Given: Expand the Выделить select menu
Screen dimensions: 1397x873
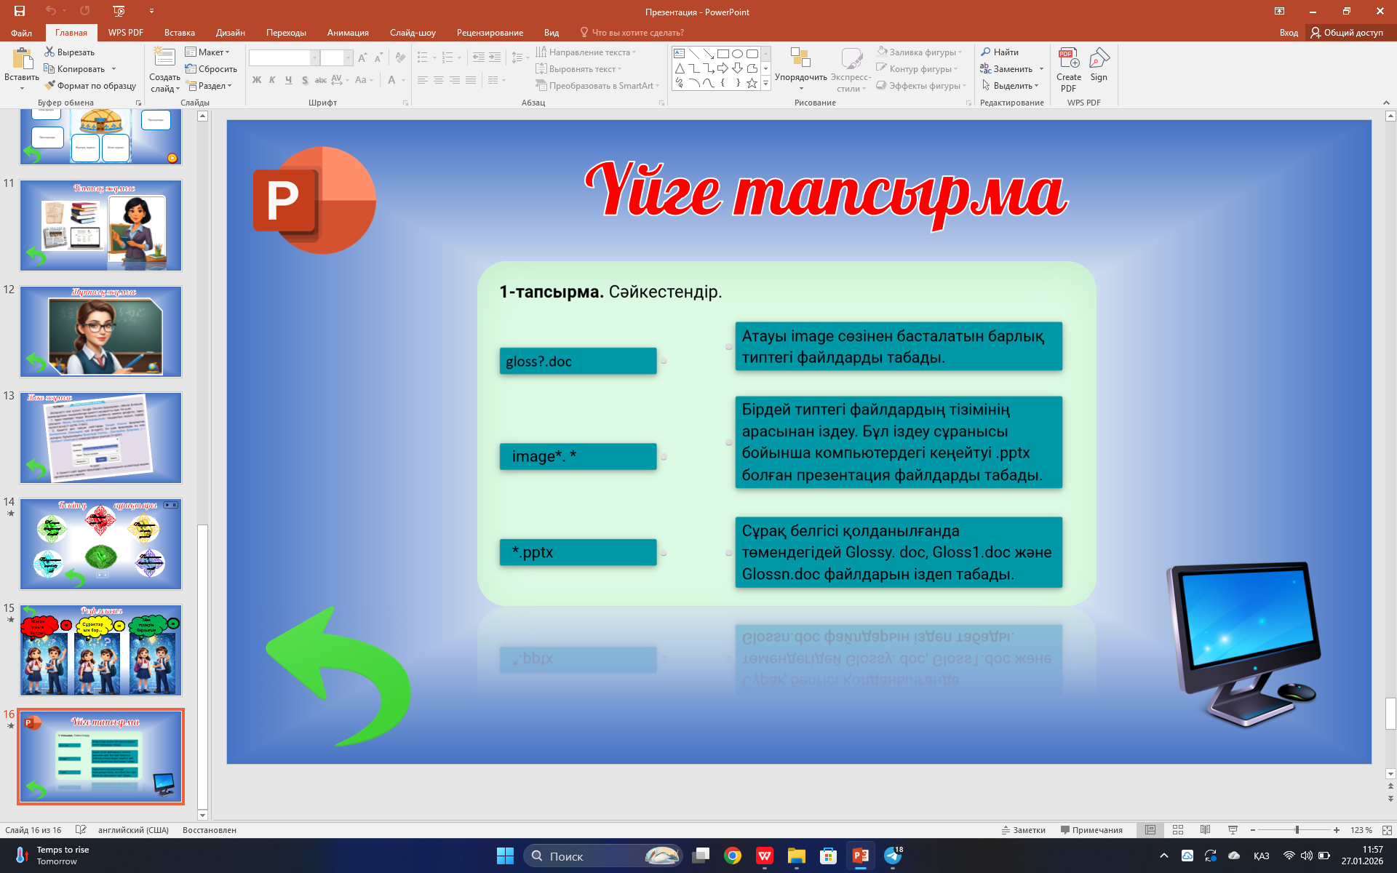Looking at the screenshot, I should 1010,85.
